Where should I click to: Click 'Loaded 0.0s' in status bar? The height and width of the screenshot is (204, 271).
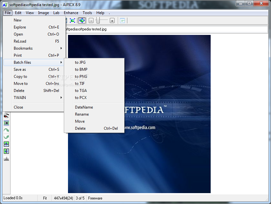[13, 198]
